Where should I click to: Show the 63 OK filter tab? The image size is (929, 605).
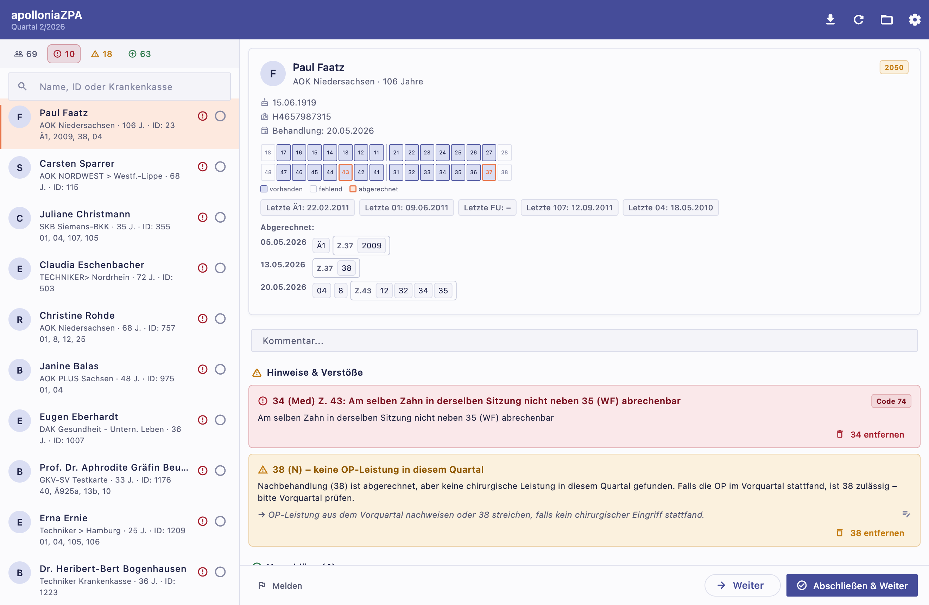140,54
